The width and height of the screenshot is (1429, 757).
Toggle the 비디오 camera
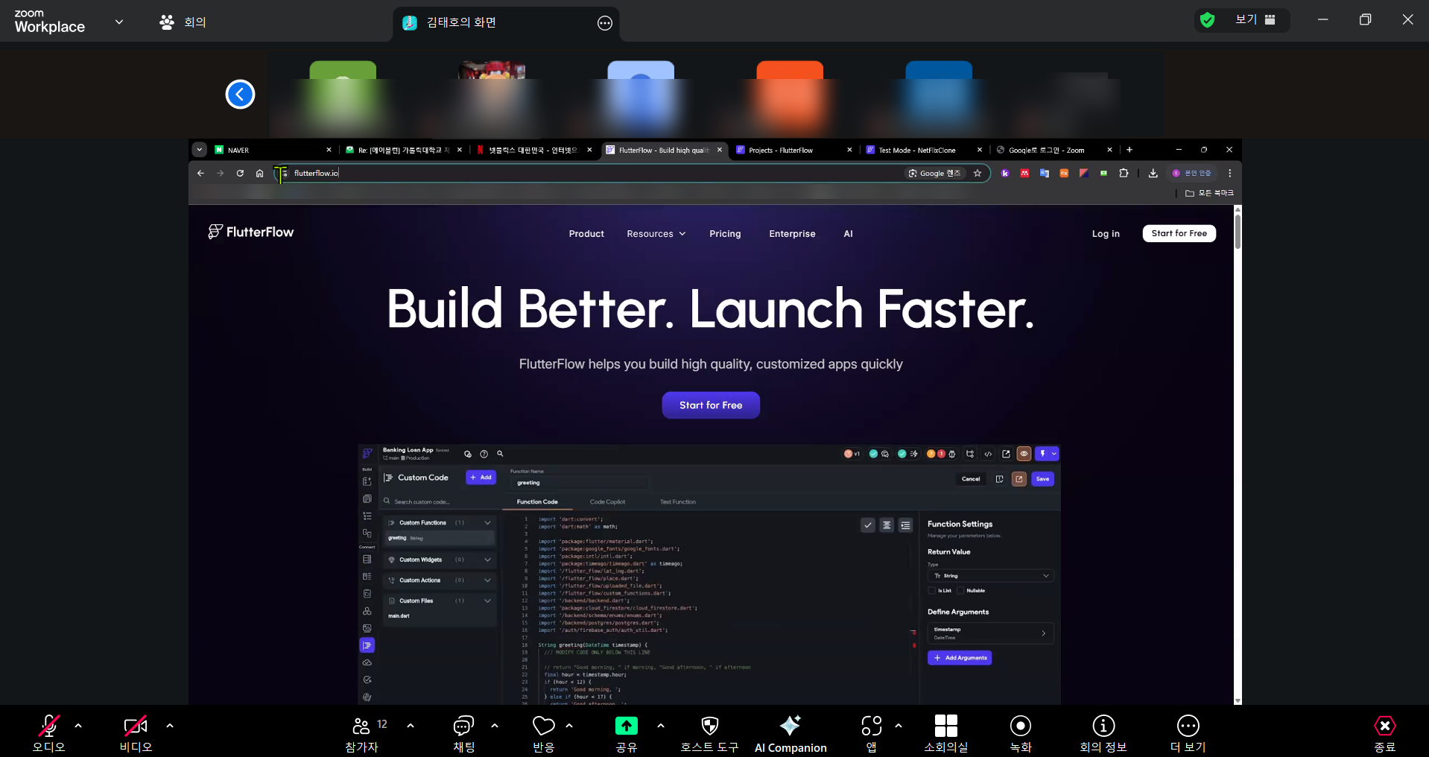136,734
